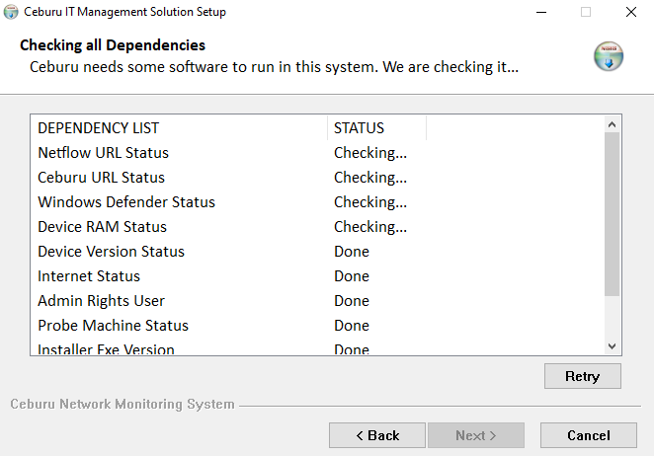The image size is (654, 456).
Task: Click the dependency list scrollbar thumb
Action: point(612,214)
